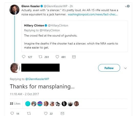Like the 'Thanks for mansplaning' reply tweet
This screenshot has height=116, width=140.
pyautogui.click(x=46, y=113)
